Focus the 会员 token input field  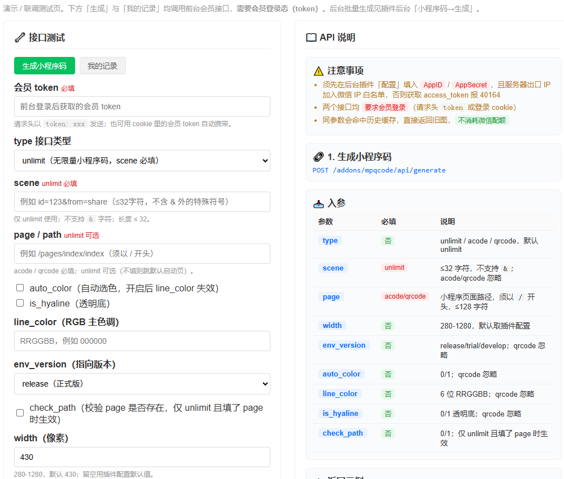(x=142, y=107)
